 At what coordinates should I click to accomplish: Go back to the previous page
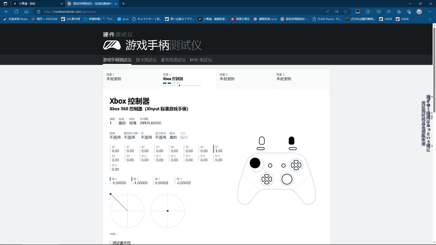(x=6, y=12)
